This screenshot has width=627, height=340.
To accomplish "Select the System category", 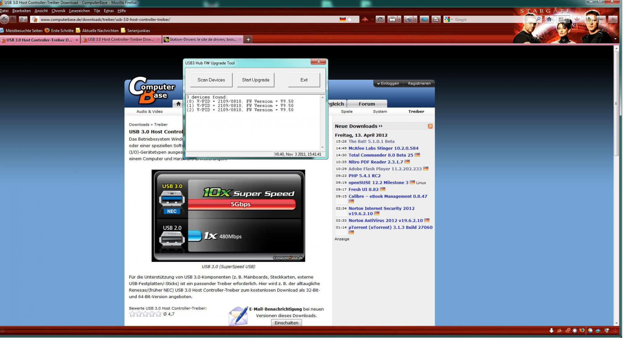I will (x=380, y=112).
